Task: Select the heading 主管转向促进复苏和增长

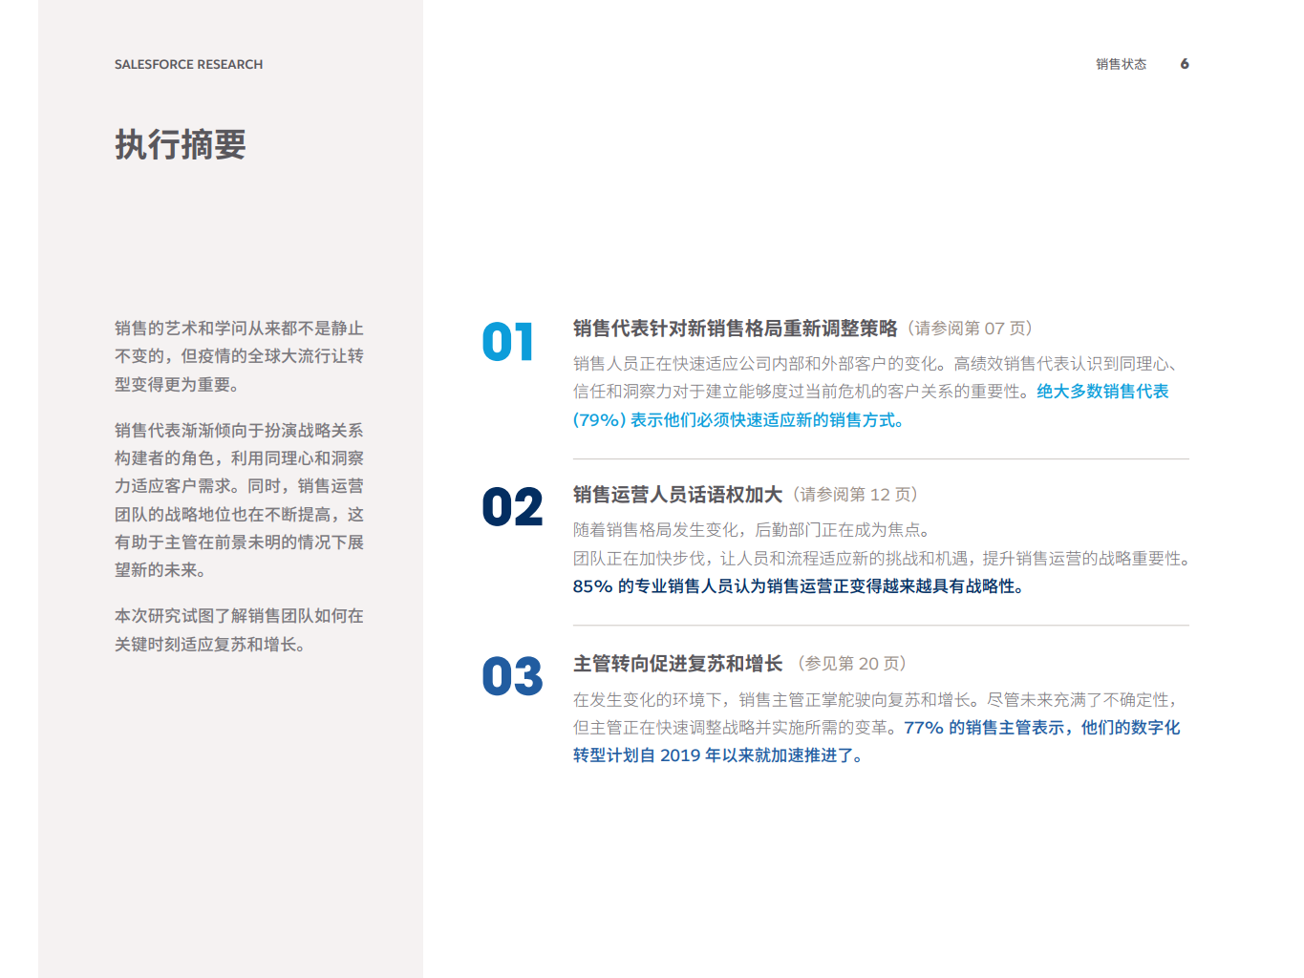Action: tap(677, 664)
